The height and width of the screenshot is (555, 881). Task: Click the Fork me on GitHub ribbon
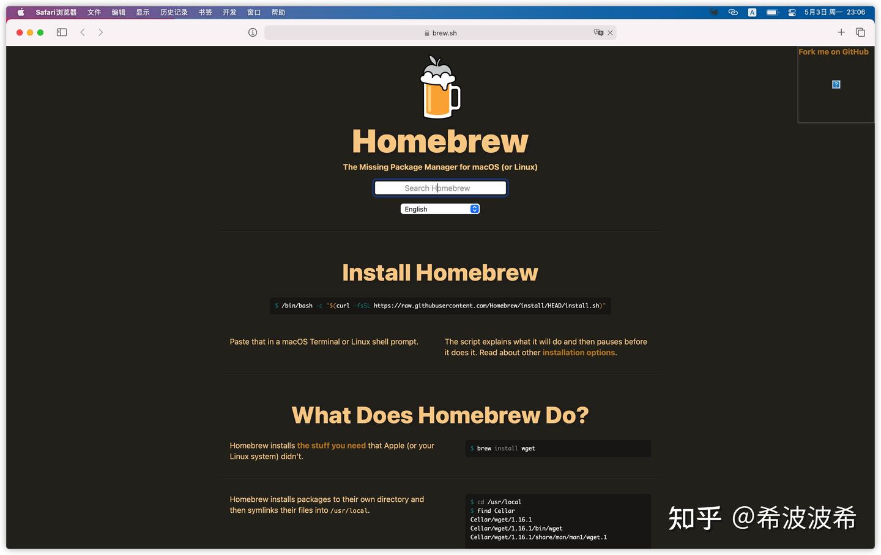833,51
